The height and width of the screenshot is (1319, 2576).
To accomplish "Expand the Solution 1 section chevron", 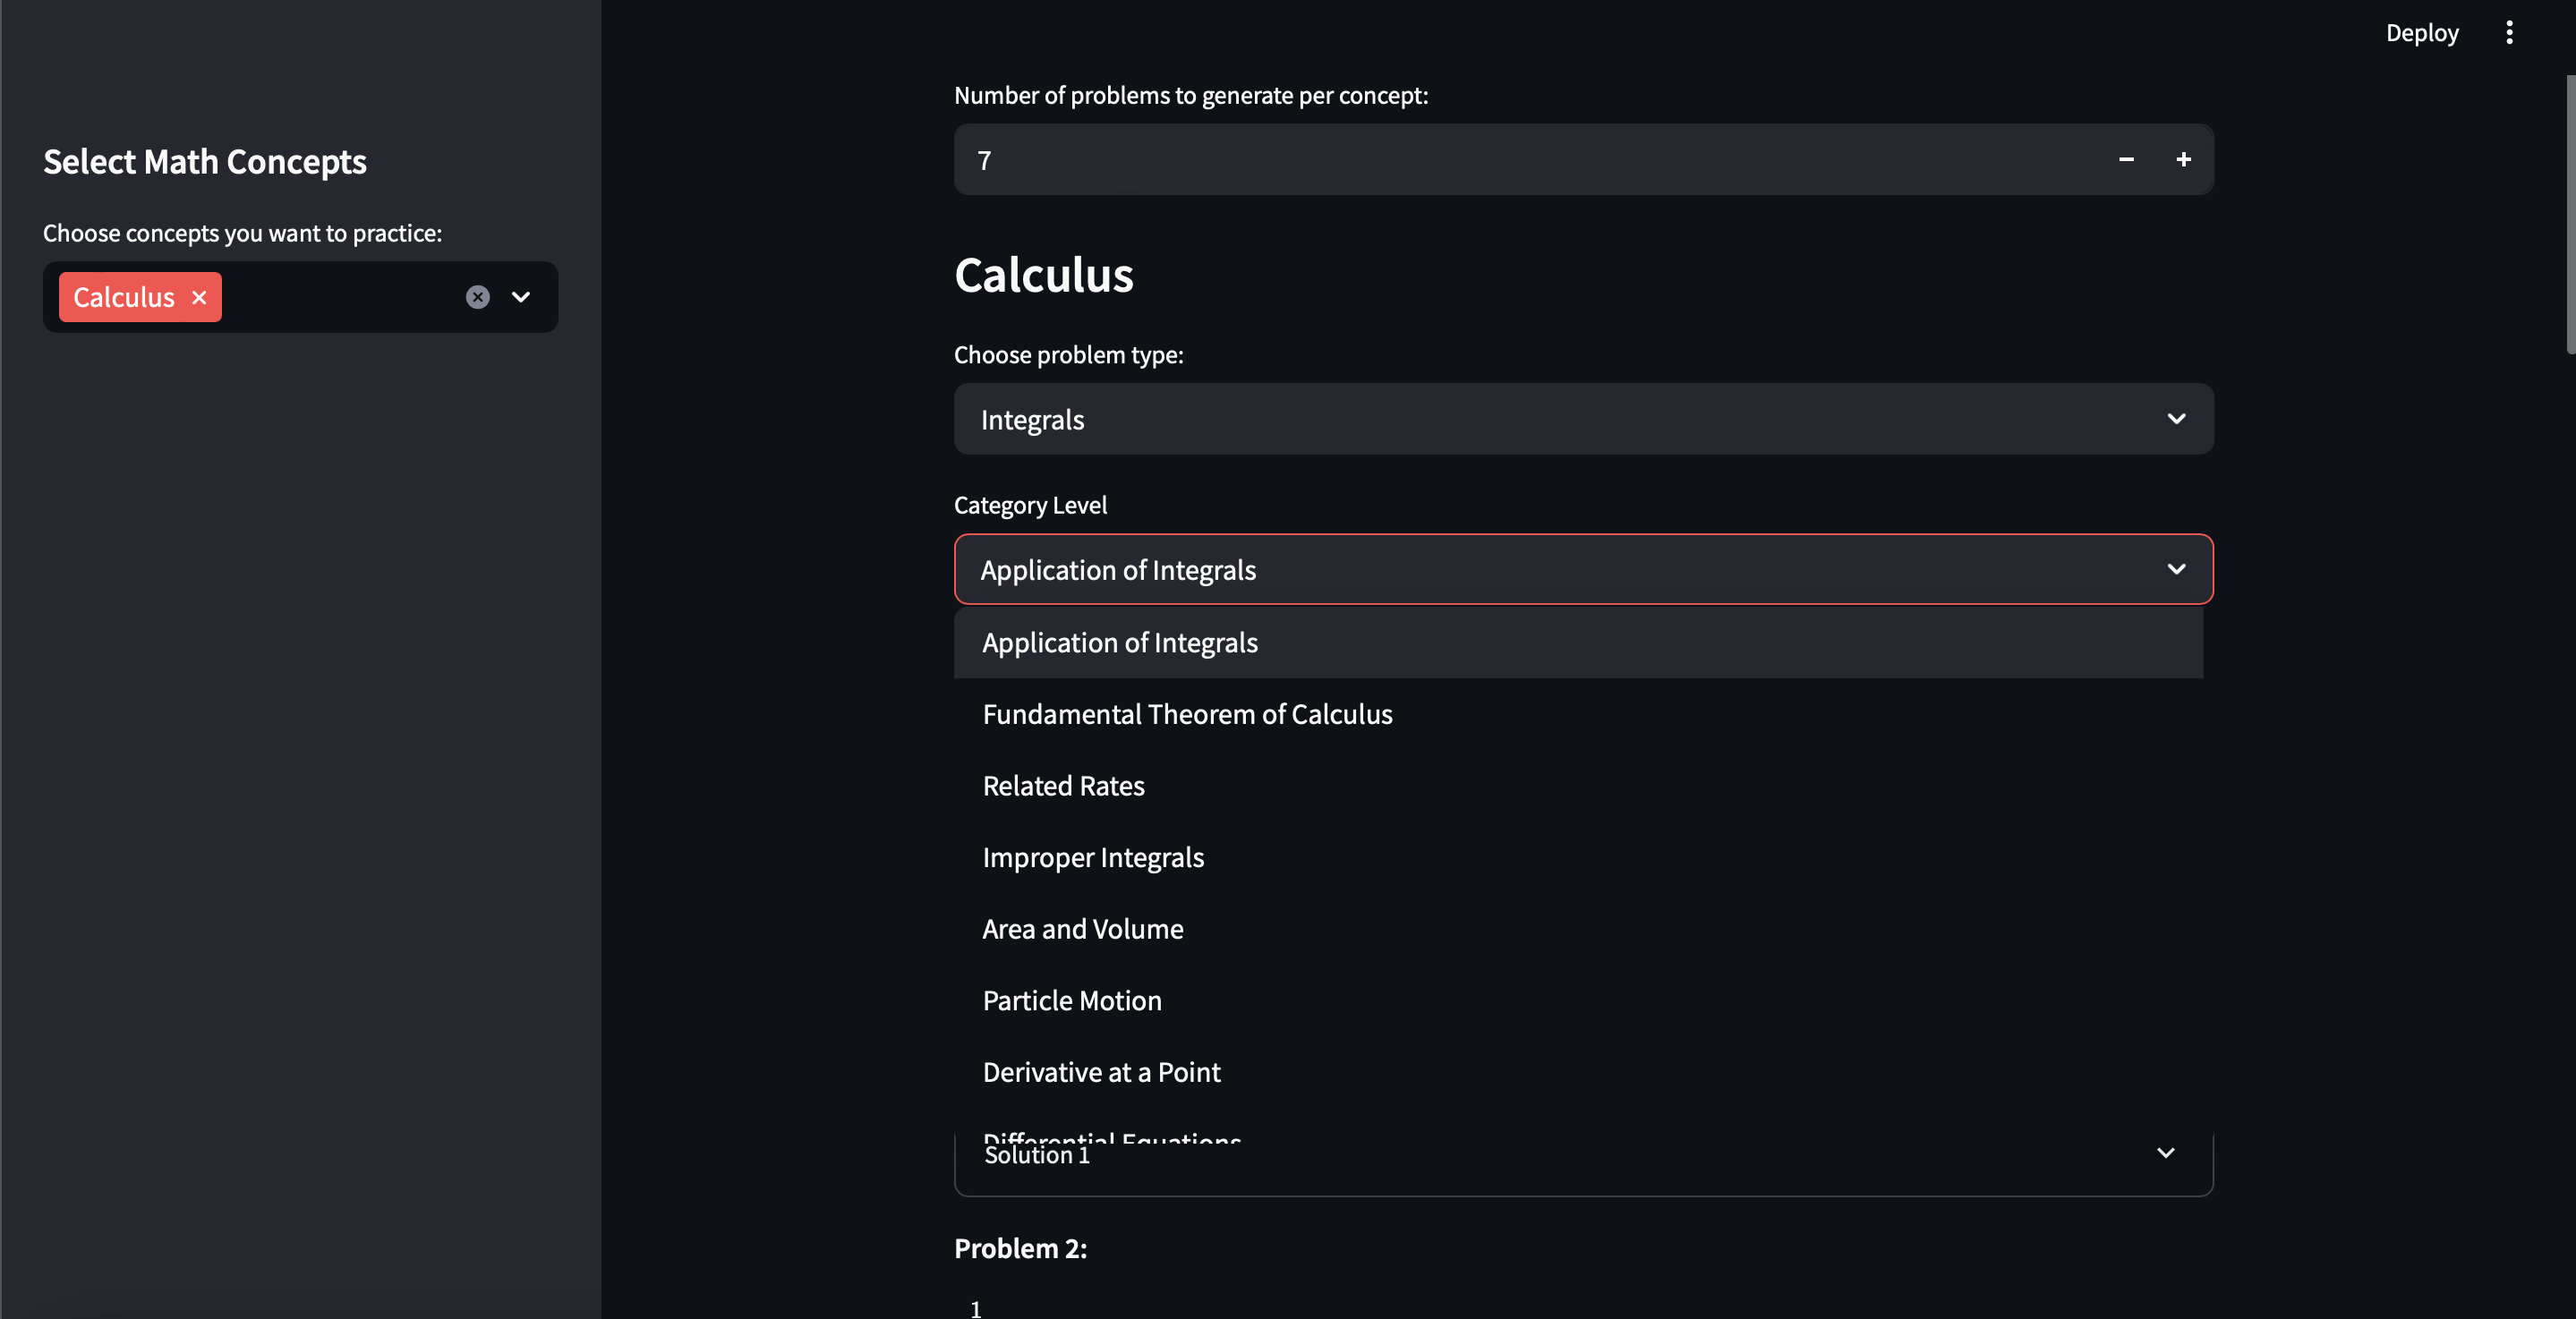I will [2165, 1154].
